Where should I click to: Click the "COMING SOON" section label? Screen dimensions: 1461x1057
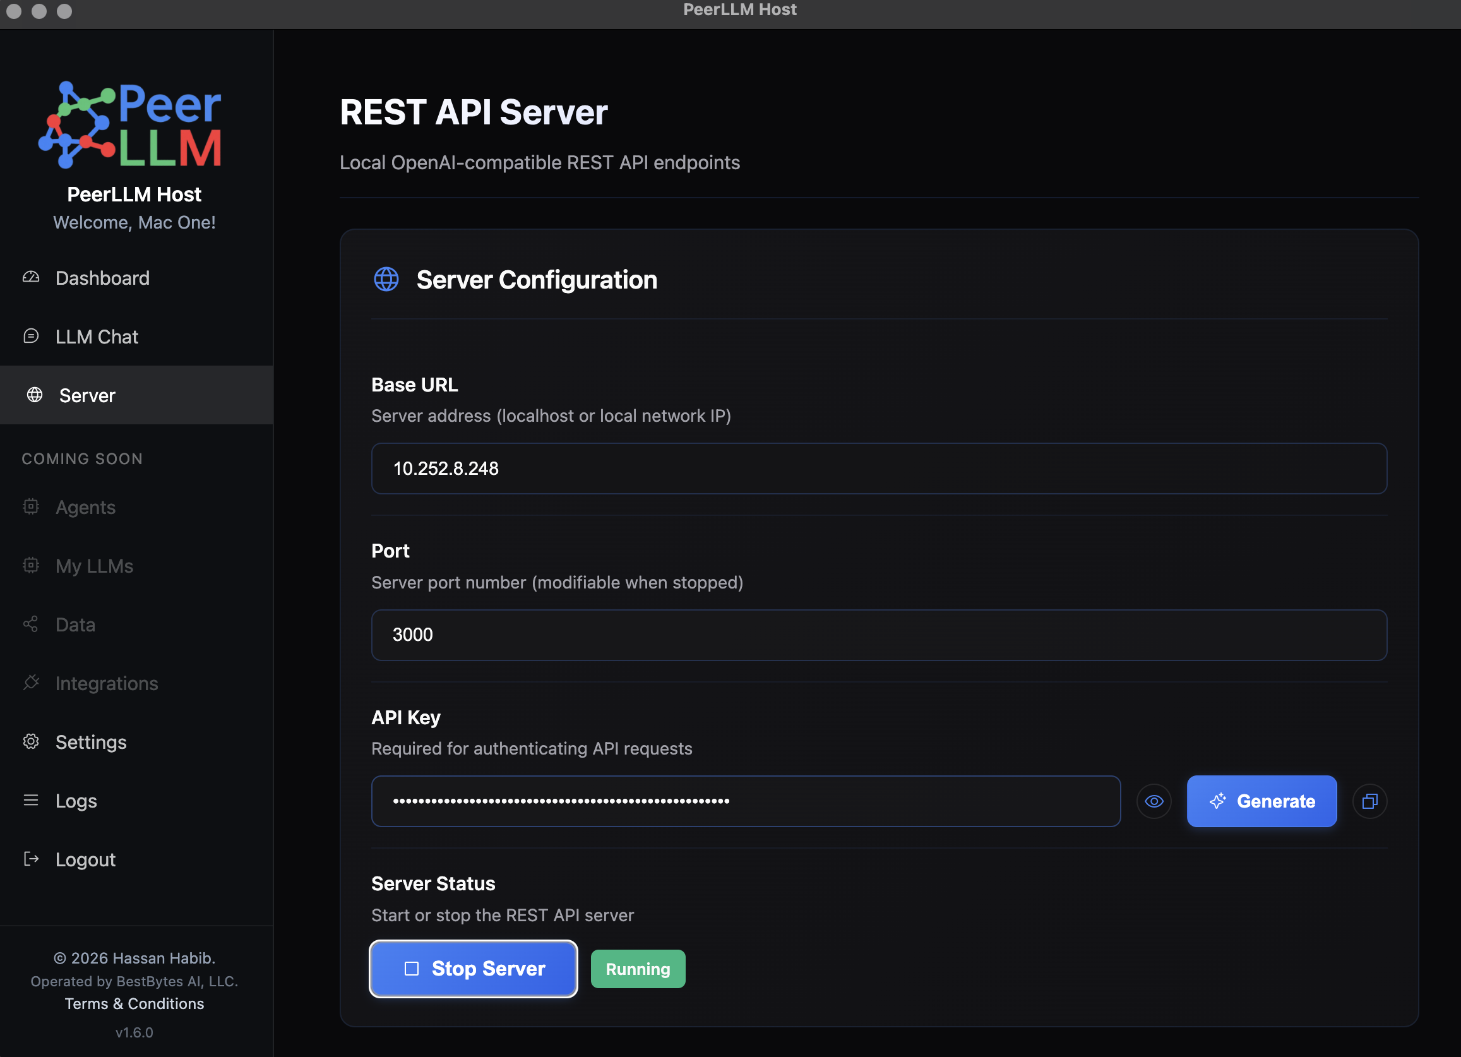tap(83, 458)
